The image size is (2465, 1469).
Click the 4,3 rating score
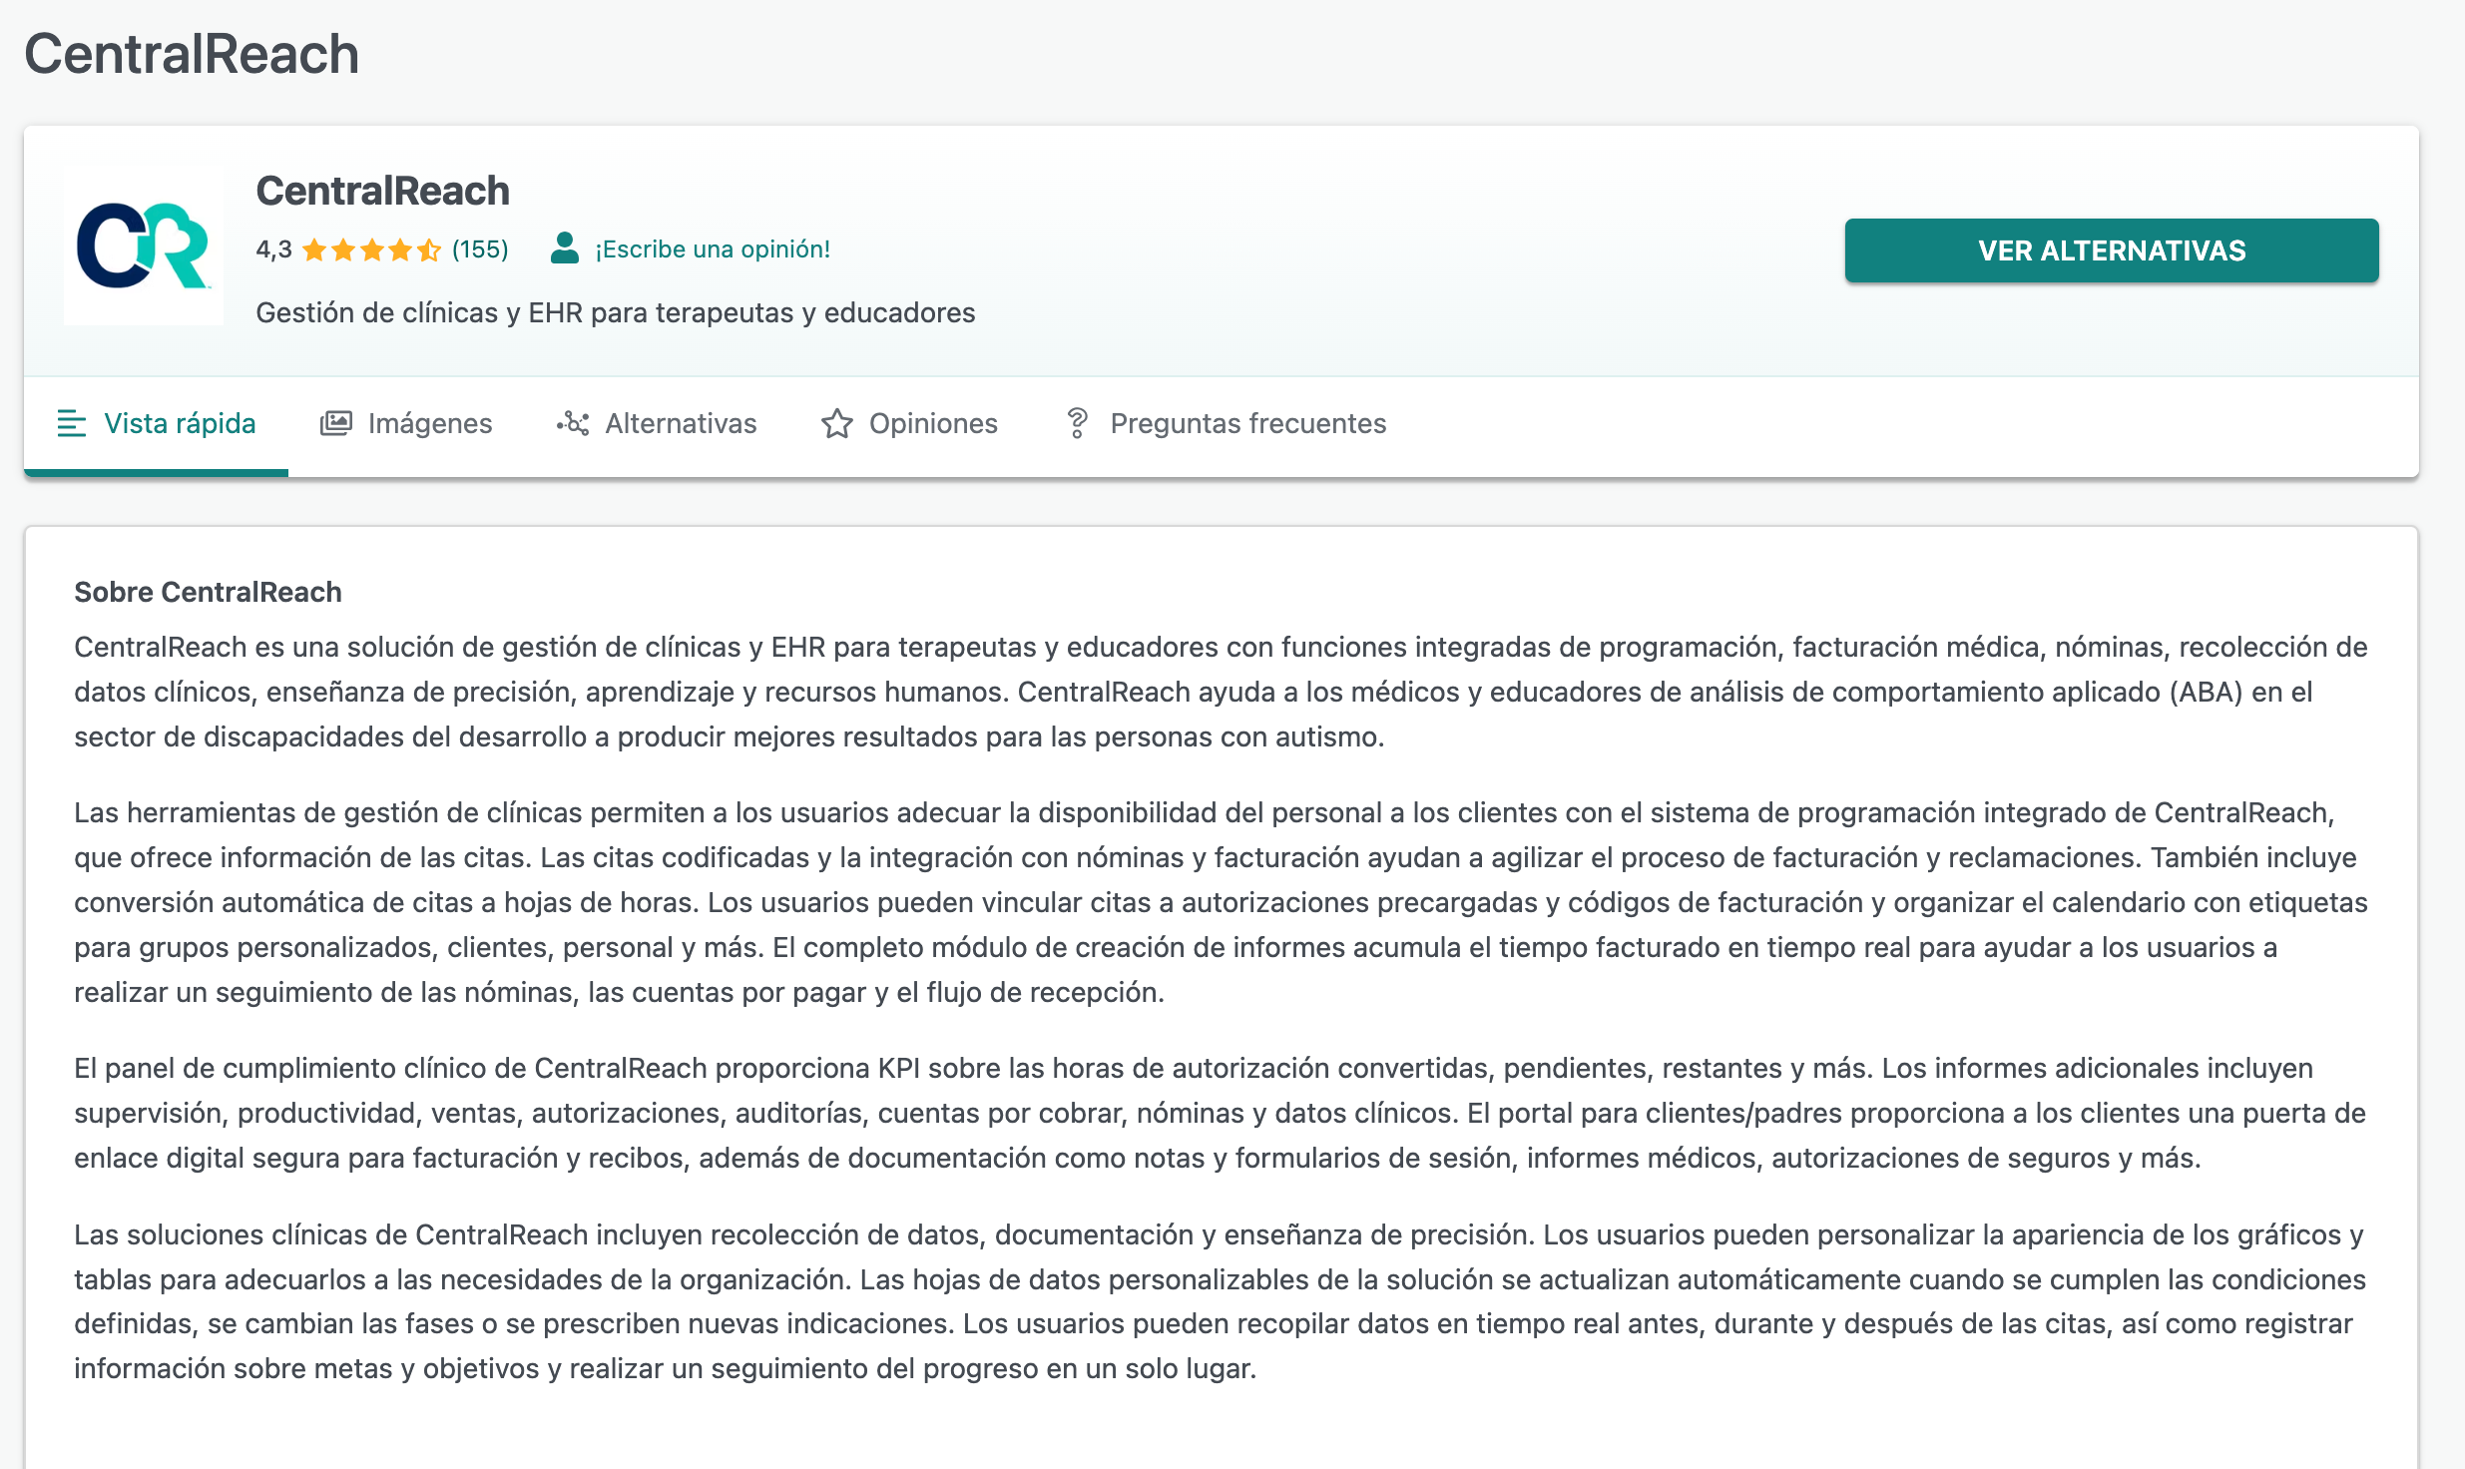pyautogui.click(x=273, y=249)
